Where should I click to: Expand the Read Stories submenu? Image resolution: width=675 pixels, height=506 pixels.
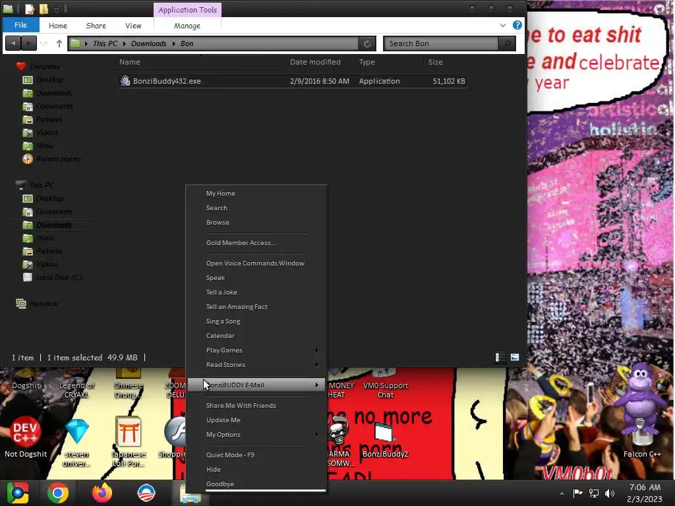[x=256, y=365]
